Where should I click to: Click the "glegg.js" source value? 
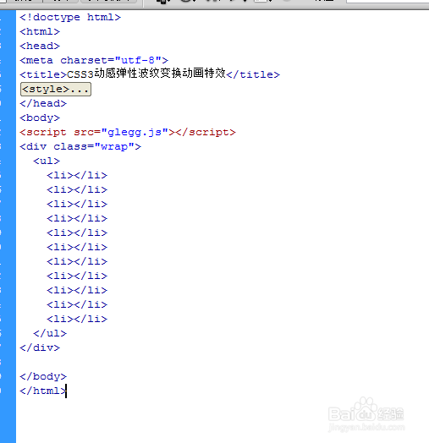click(135, 132)
